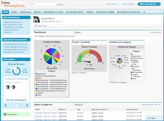Open the Remedyforce Self Service tab
This screenshot has width=164, height=121.
129,12
